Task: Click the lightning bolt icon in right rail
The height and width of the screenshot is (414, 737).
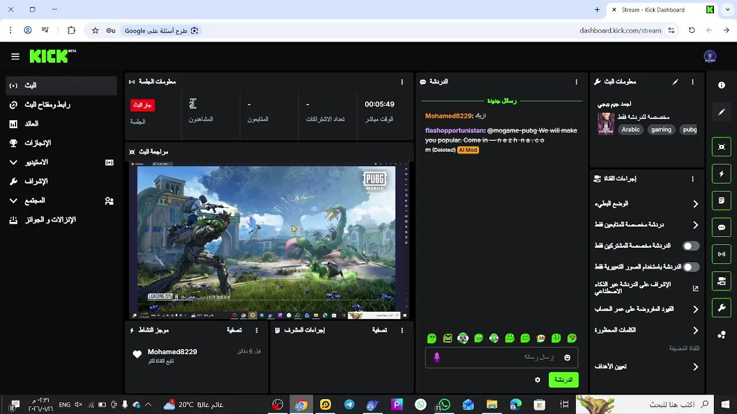Action: tap(721, 174)
